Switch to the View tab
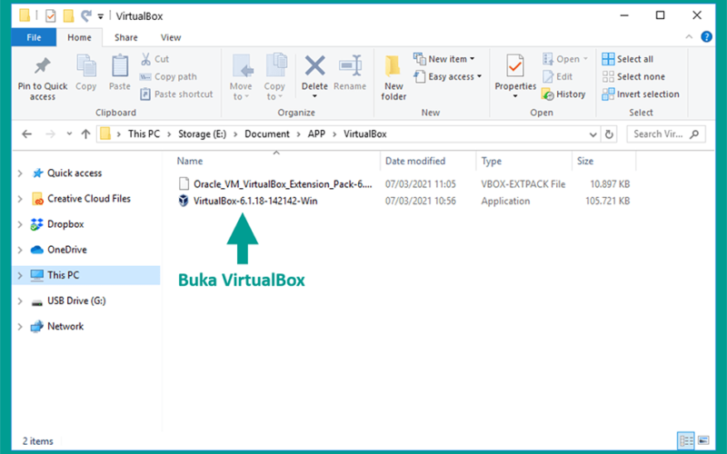 (x=171, y=37)
